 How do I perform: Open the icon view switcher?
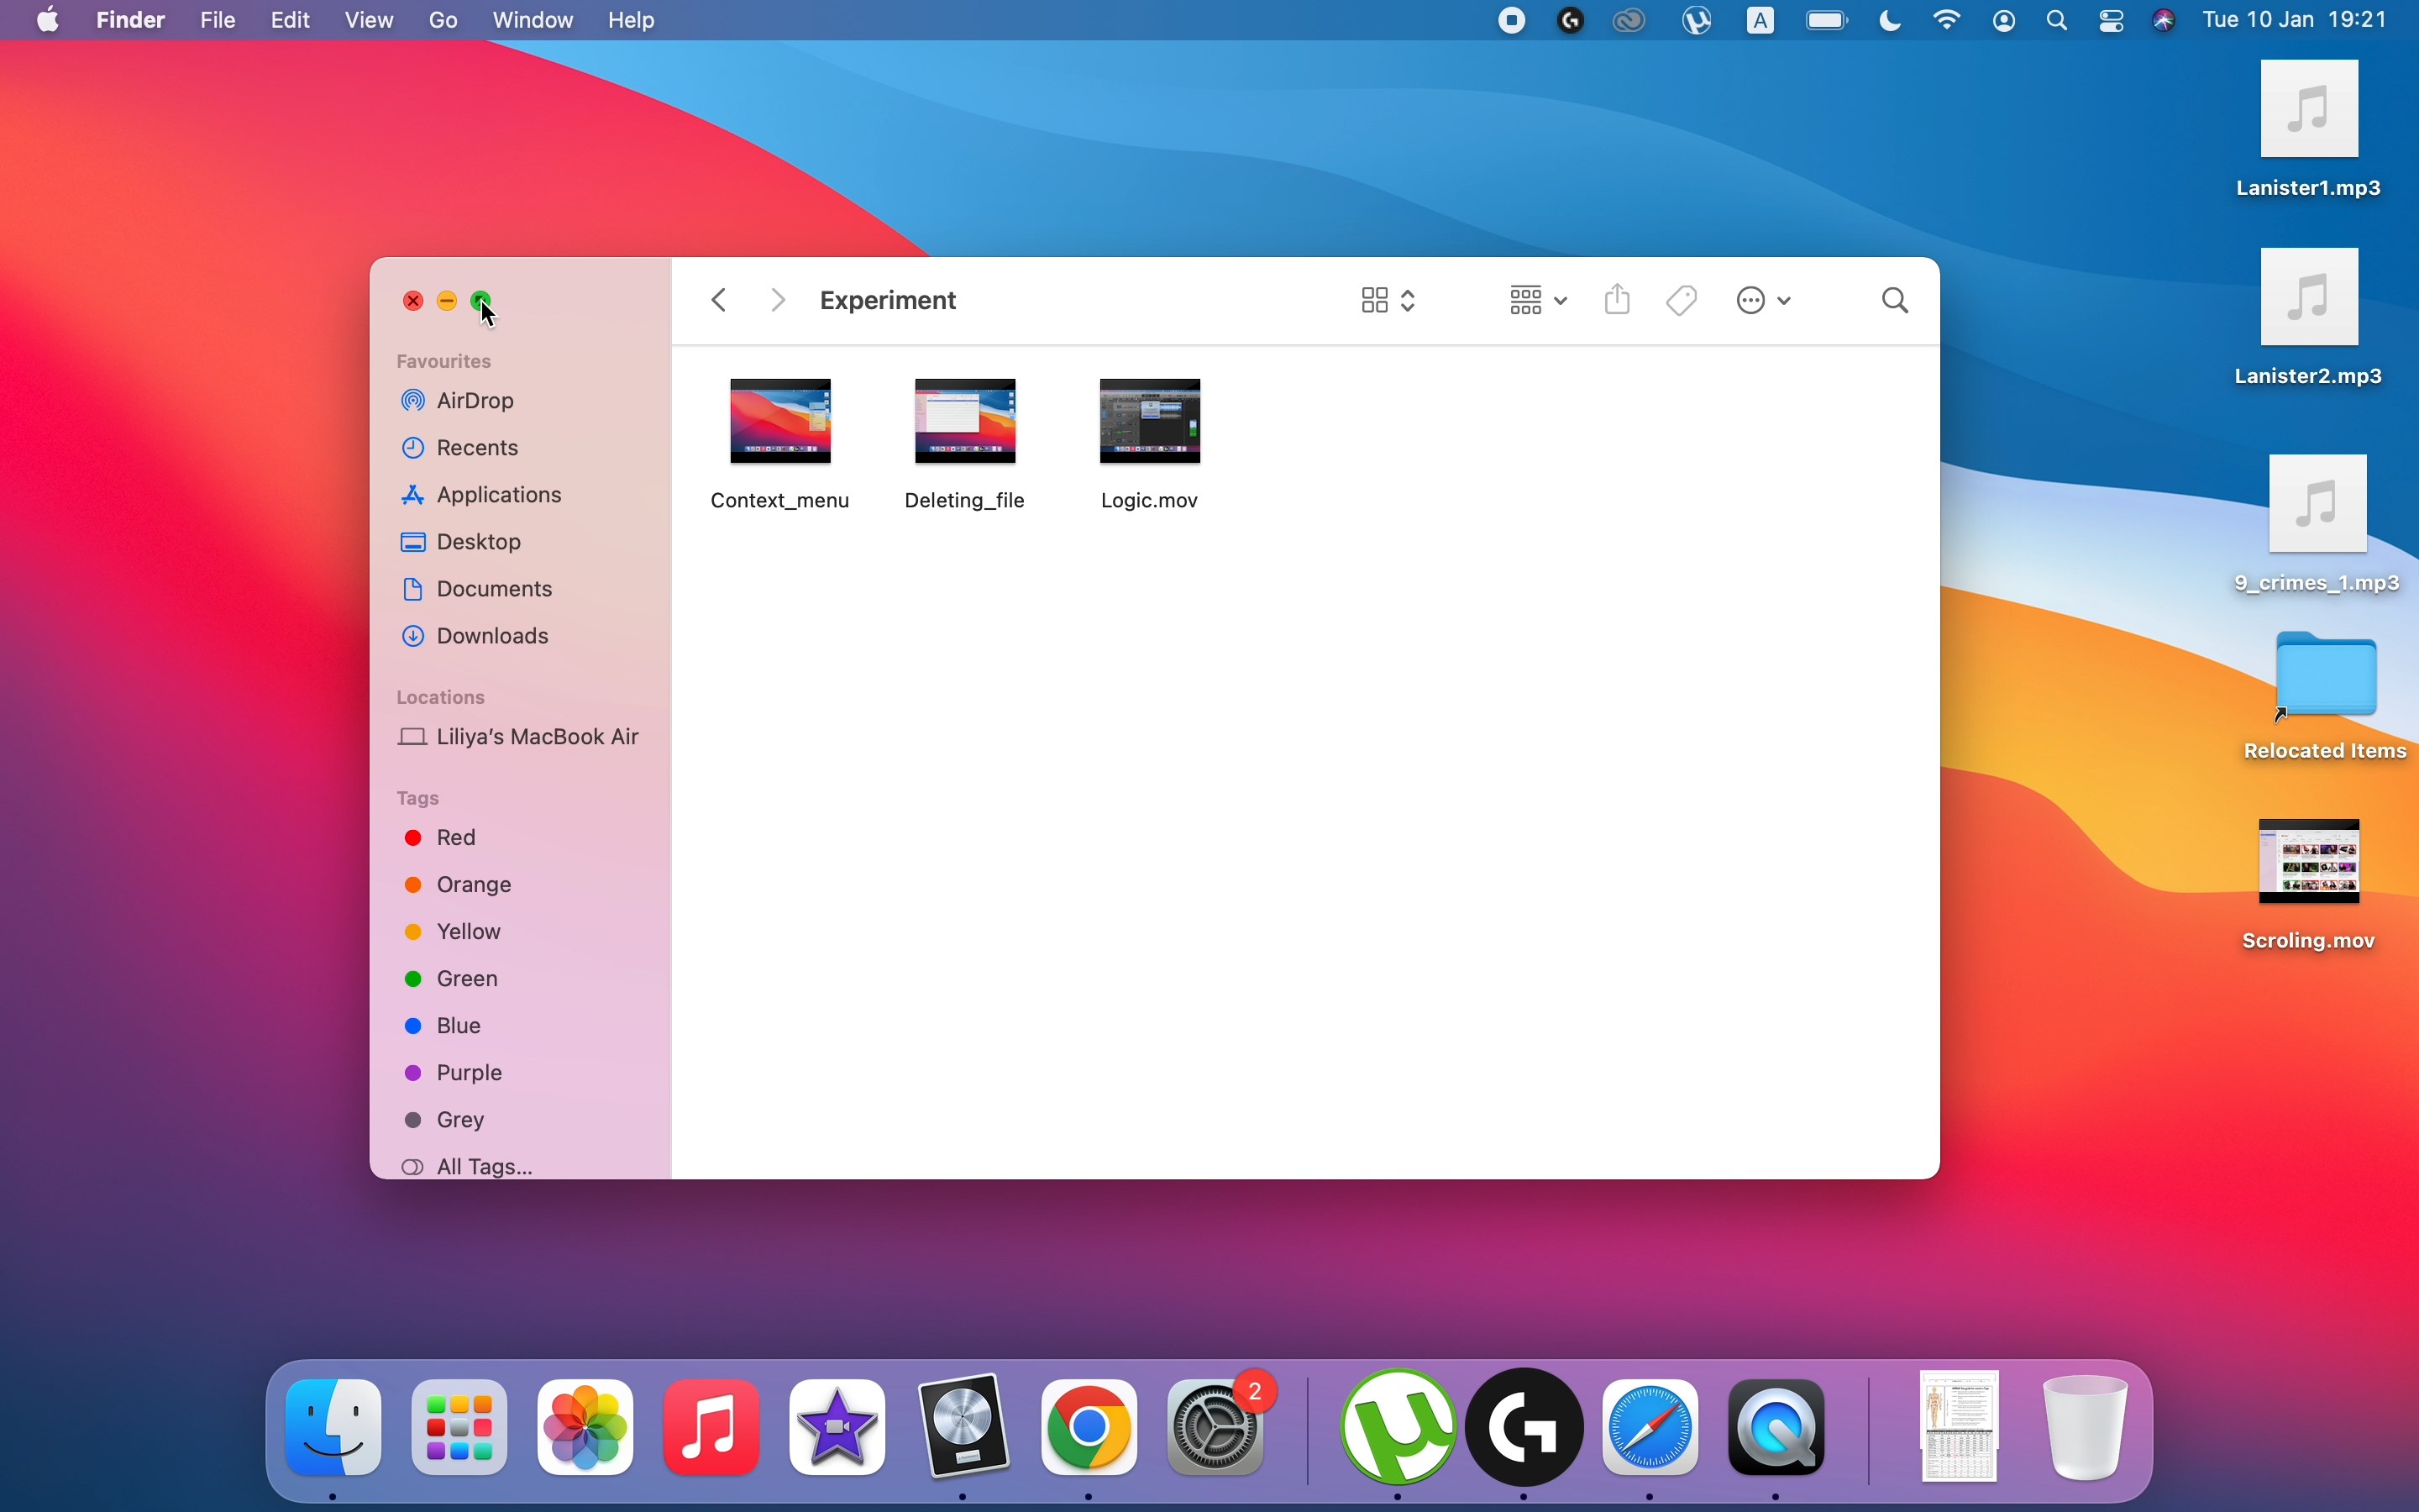[1388, 301]
